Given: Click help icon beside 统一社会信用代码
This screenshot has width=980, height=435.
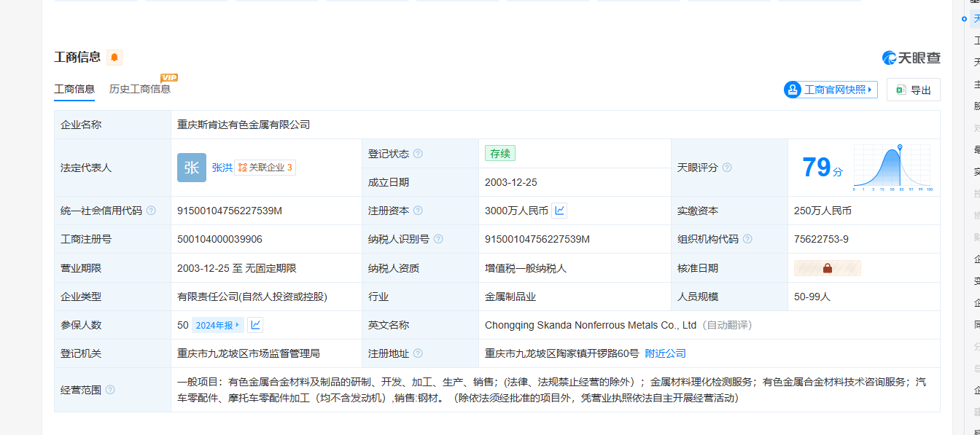Looking at the screenshot, I should (x=151, y=211).
